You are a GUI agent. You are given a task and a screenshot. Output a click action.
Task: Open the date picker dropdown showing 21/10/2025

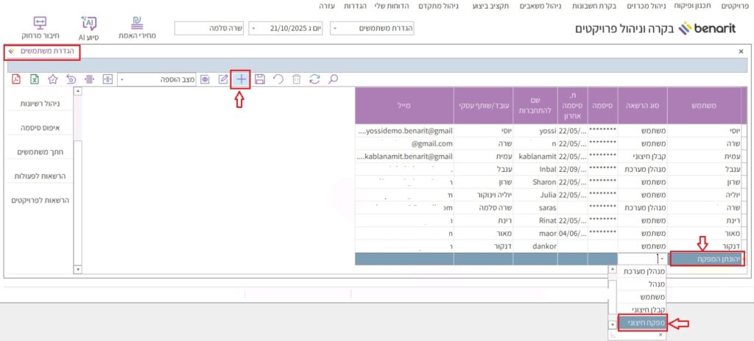[254, 29]
